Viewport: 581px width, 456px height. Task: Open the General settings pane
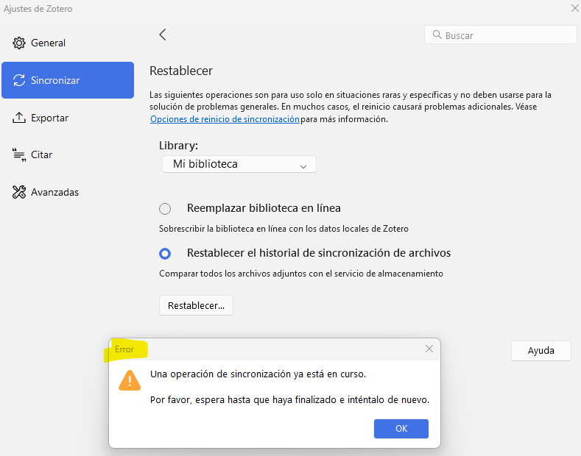tap(68, 43)
